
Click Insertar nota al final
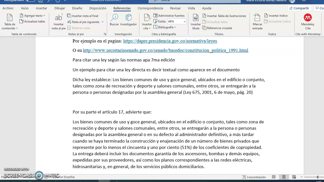(x=83, y=16)
